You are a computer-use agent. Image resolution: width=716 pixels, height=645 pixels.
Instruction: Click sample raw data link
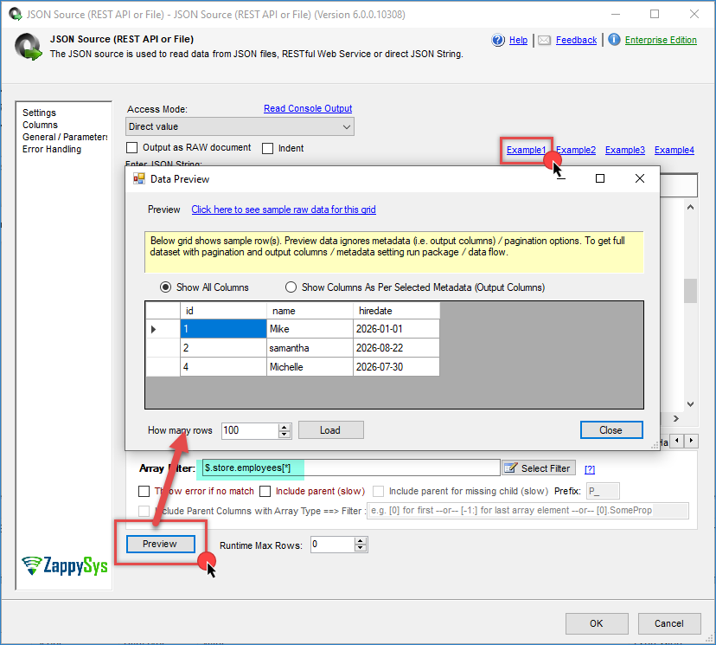(x=284, y=210)
